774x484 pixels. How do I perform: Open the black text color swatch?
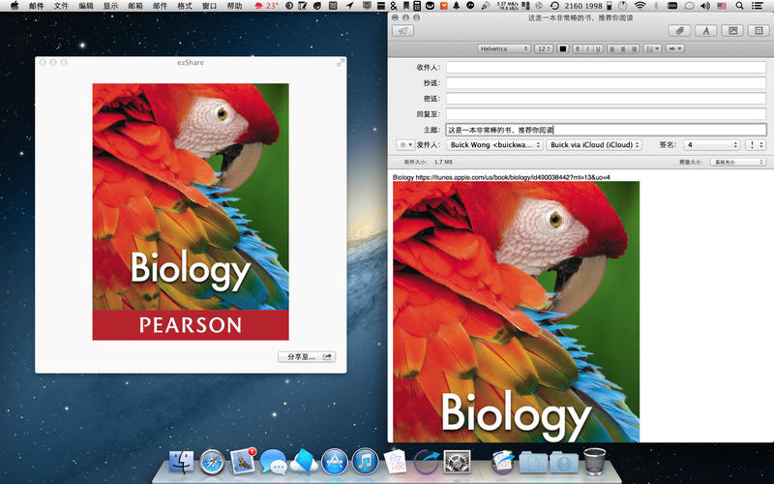point(563,48)
